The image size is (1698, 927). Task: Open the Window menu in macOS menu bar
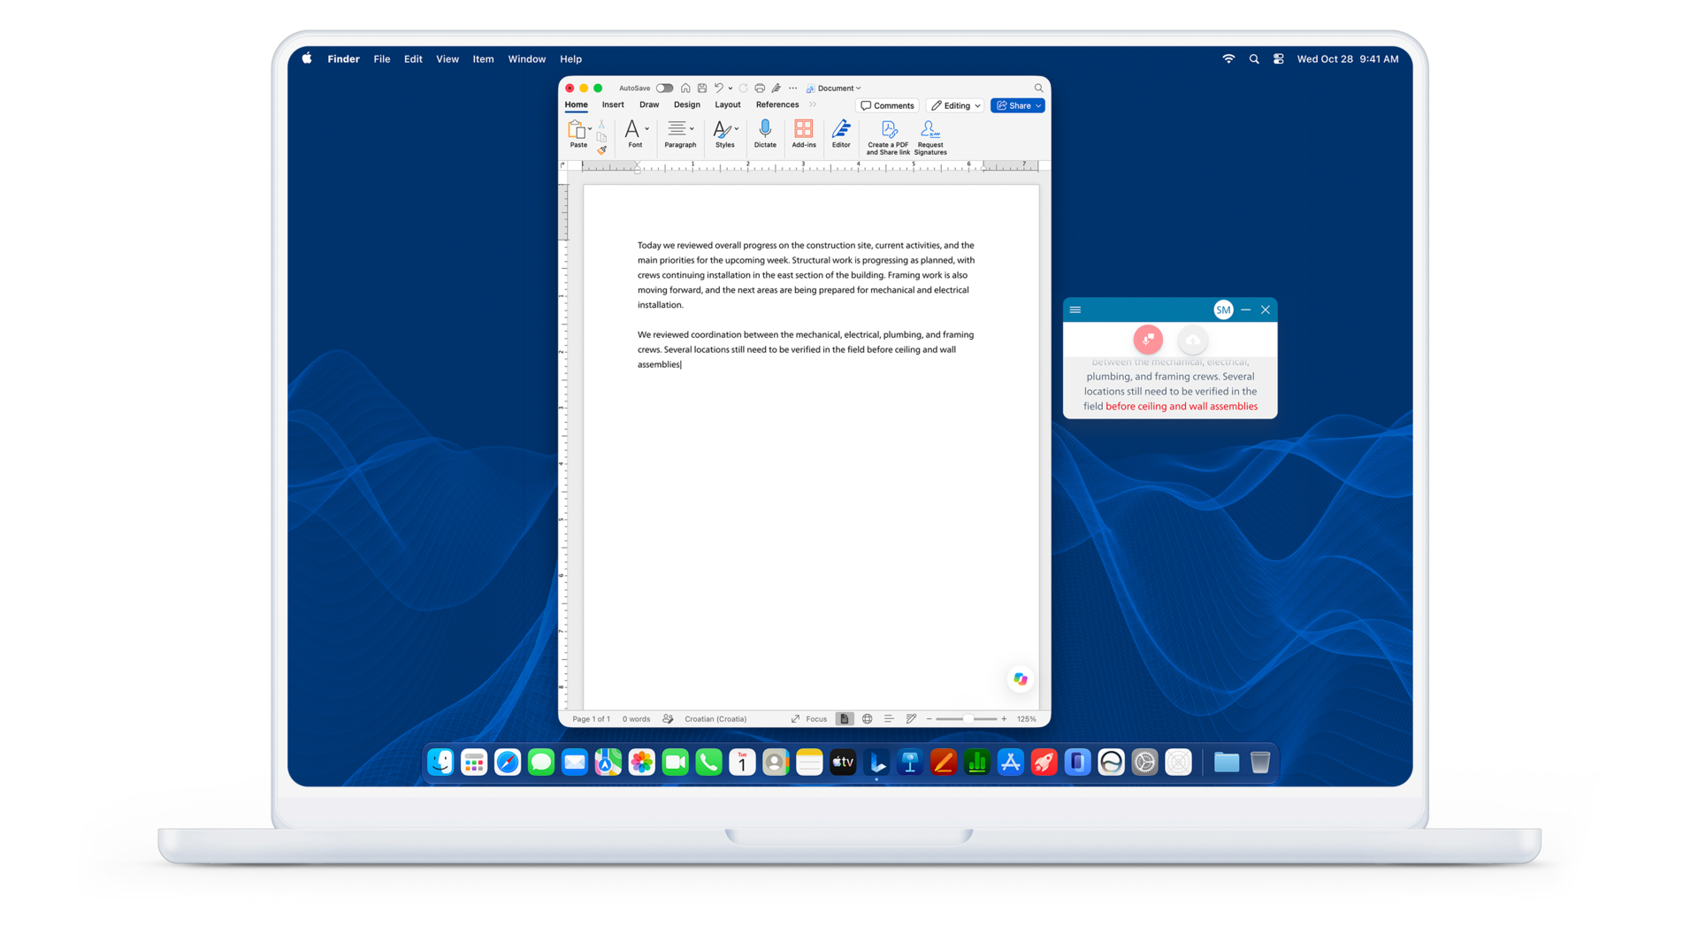[x=526, y=59]
